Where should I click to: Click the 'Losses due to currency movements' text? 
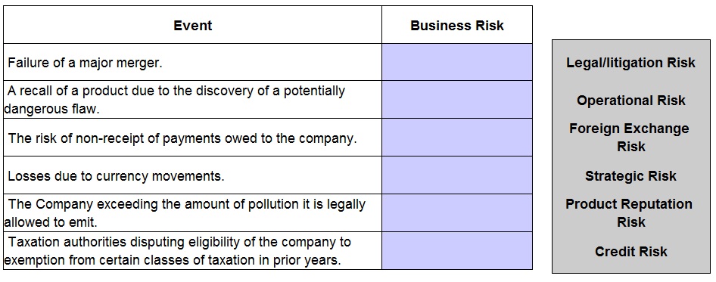click(116, 176)
